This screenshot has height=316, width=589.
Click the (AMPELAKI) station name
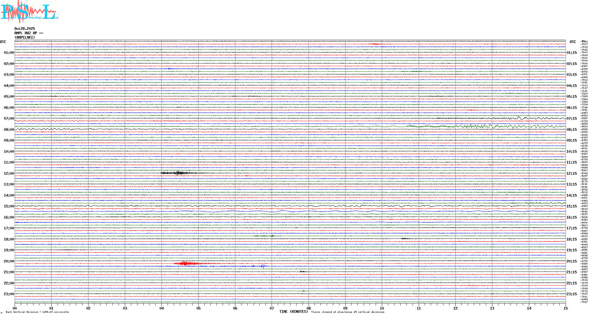(25, 37)
